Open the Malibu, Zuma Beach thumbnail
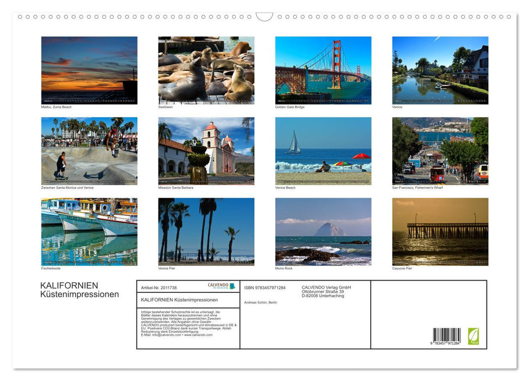Viewport: 529px width, 381px height. point(89,70)
